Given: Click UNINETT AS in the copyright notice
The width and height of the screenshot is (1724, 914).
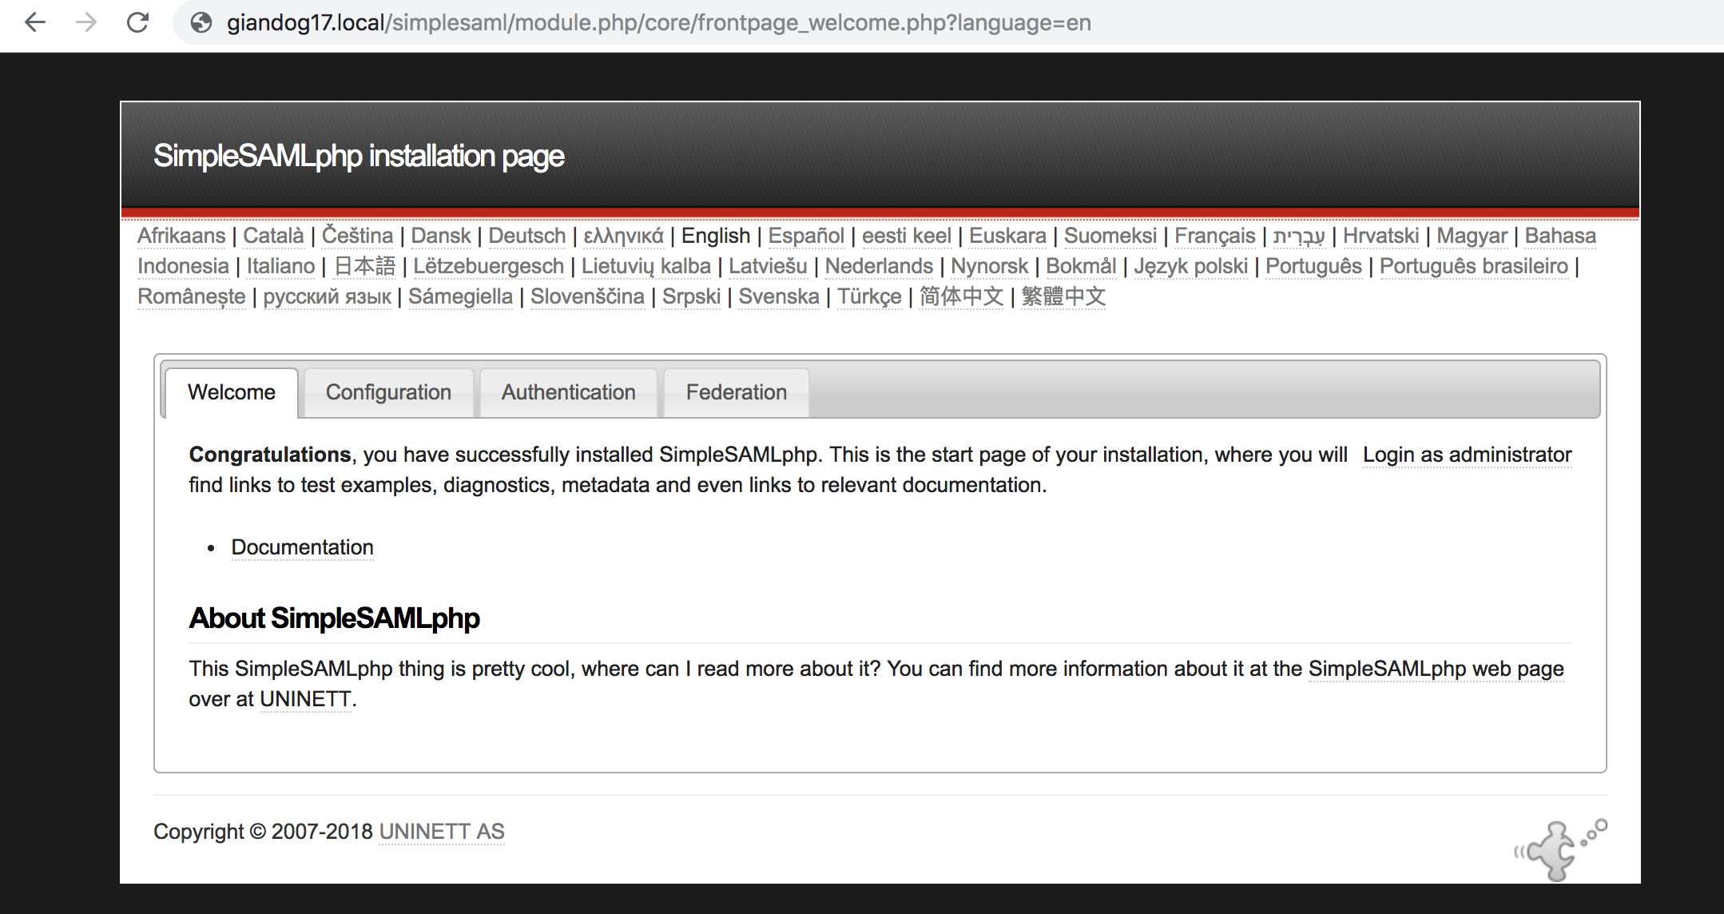Looking at the screenshot, I should point(441,831).
